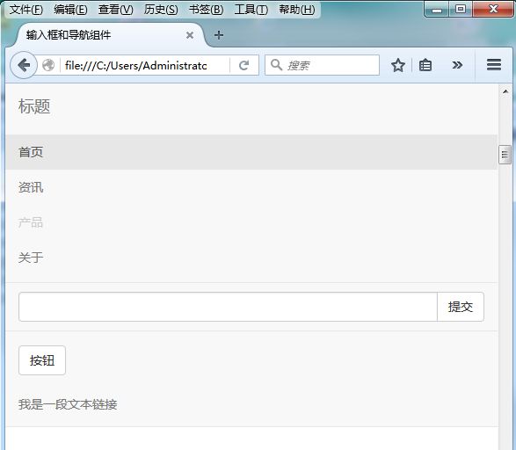The height and width of the screenshot is (450, 516).
Task: Close the browser window
Action: (x=493, y=9)
